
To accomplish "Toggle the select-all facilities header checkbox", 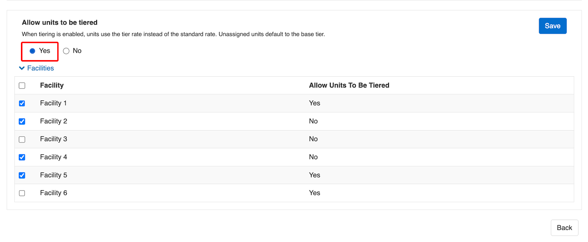I will point(22,85).
